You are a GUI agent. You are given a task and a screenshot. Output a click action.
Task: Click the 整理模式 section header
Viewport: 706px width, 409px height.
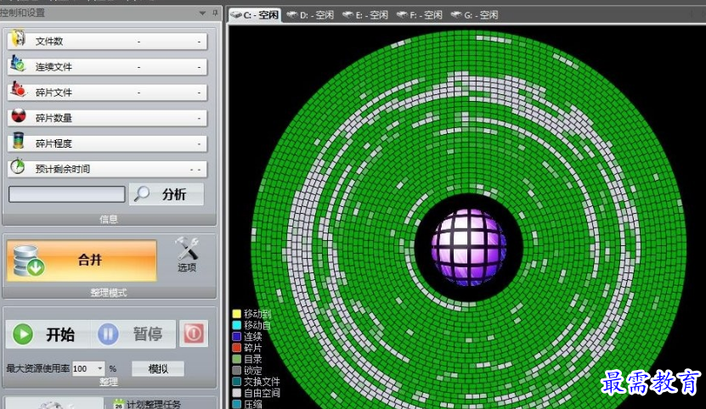pyautogui.click(x=109, y=293)
